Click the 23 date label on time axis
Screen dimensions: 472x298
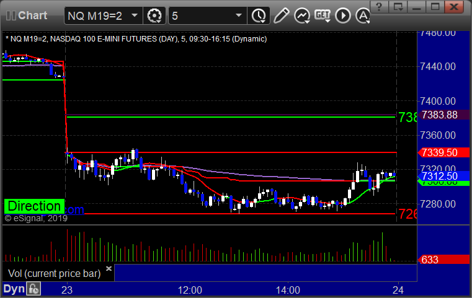pyautogui.click(x=67, y=290)
